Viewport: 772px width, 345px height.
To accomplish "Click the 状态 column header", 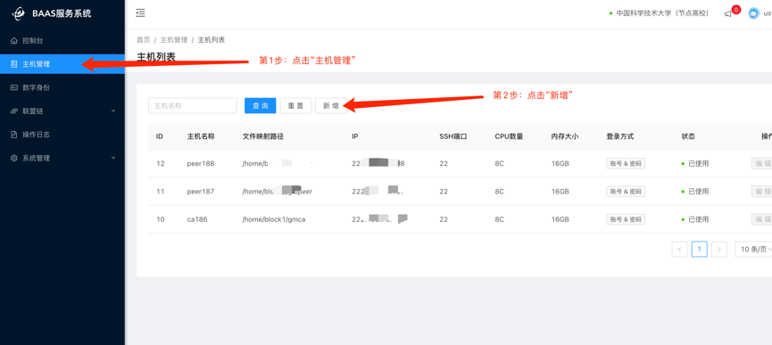I will (x=688, y=136).
